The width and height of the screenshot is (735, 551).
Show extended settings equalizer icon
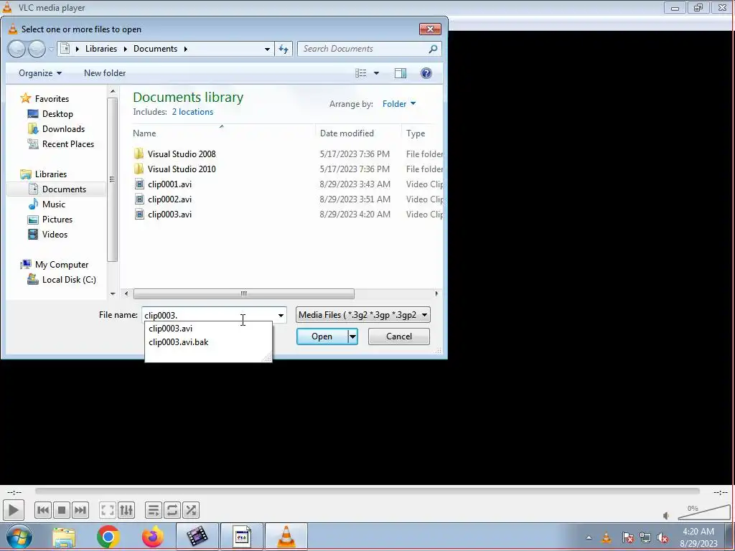[x=126, y=510]
